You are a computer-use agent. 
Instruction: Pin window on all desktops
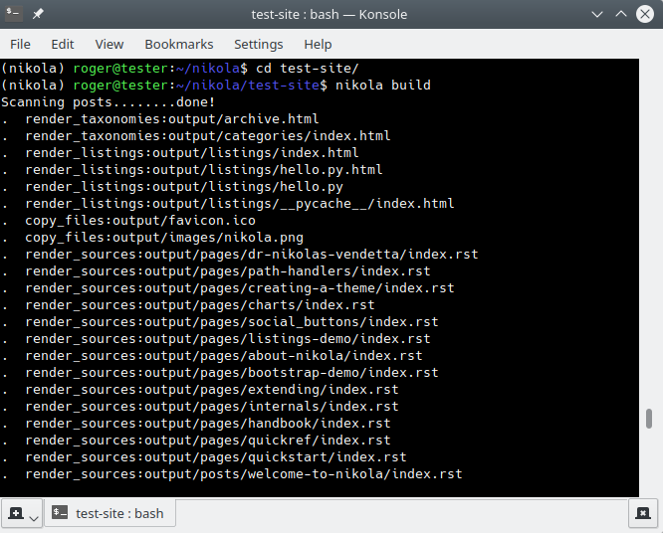pos(38,15)
